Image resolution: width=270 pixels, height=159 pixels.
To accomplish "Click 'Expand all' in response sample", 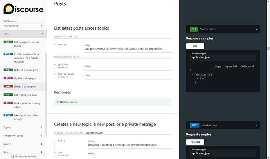I will (230, 66).
